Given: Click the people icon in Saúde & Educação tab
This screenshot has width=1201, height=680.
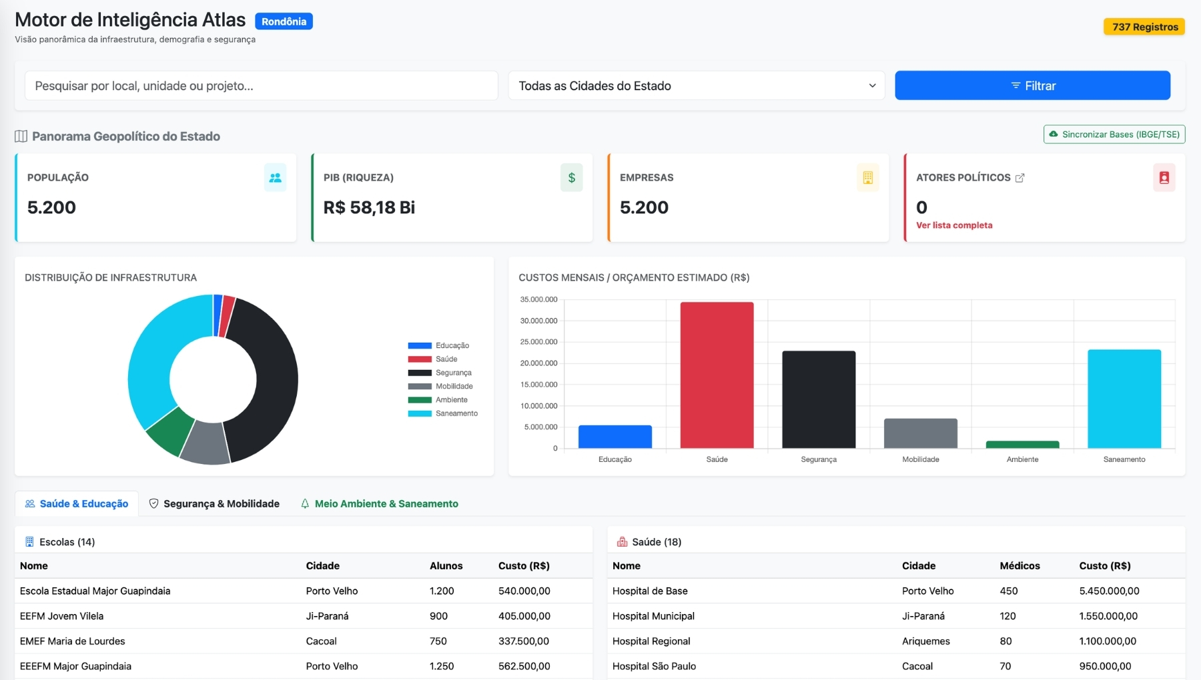Looking at the screenshot, I should (x=30, y=504).
